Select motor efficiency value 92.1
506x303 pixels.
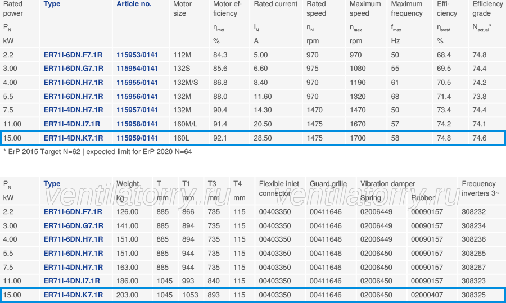coord(220,138)
